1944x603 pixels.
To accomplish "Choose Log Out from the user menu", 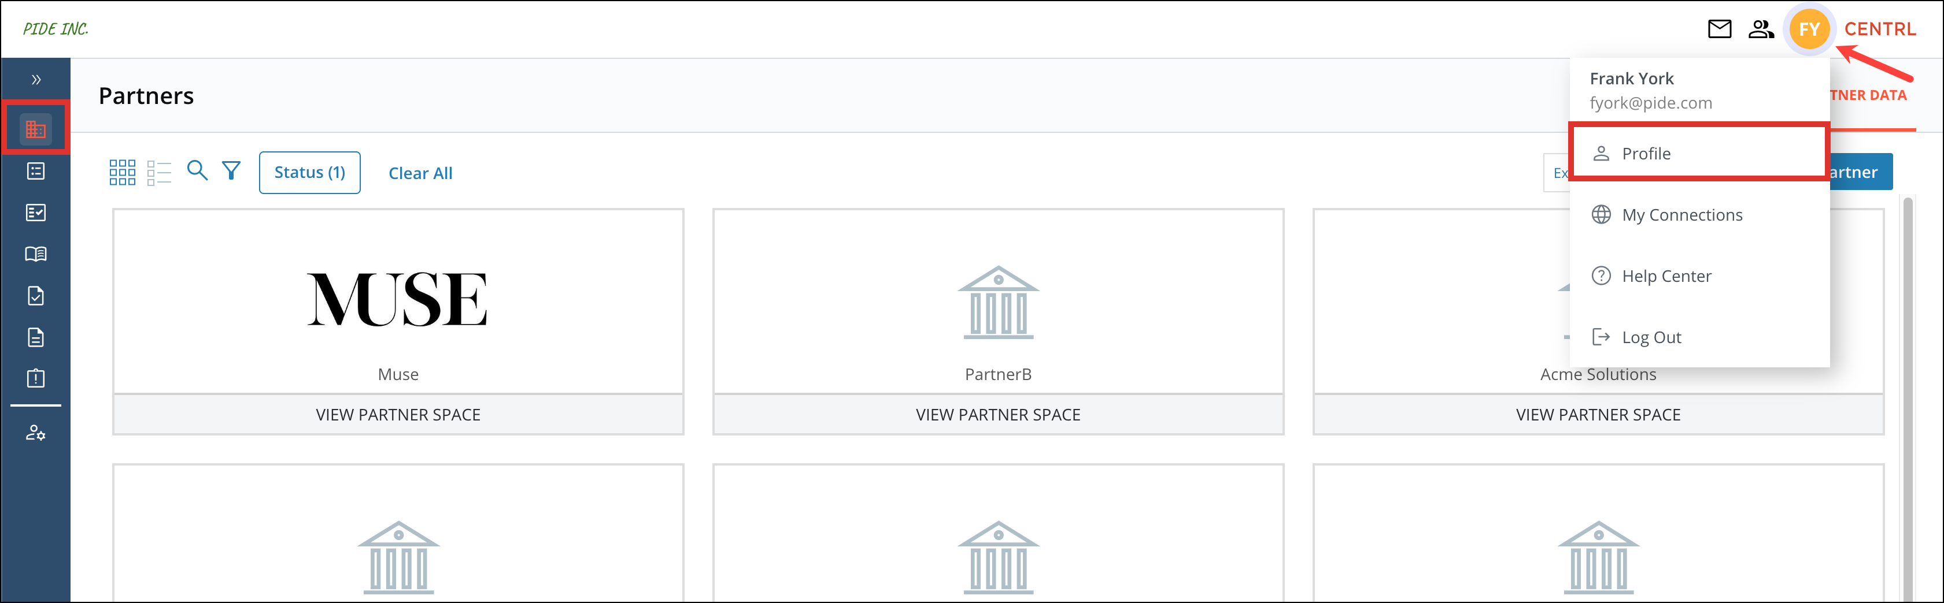I will click(x=1699, y=337).
